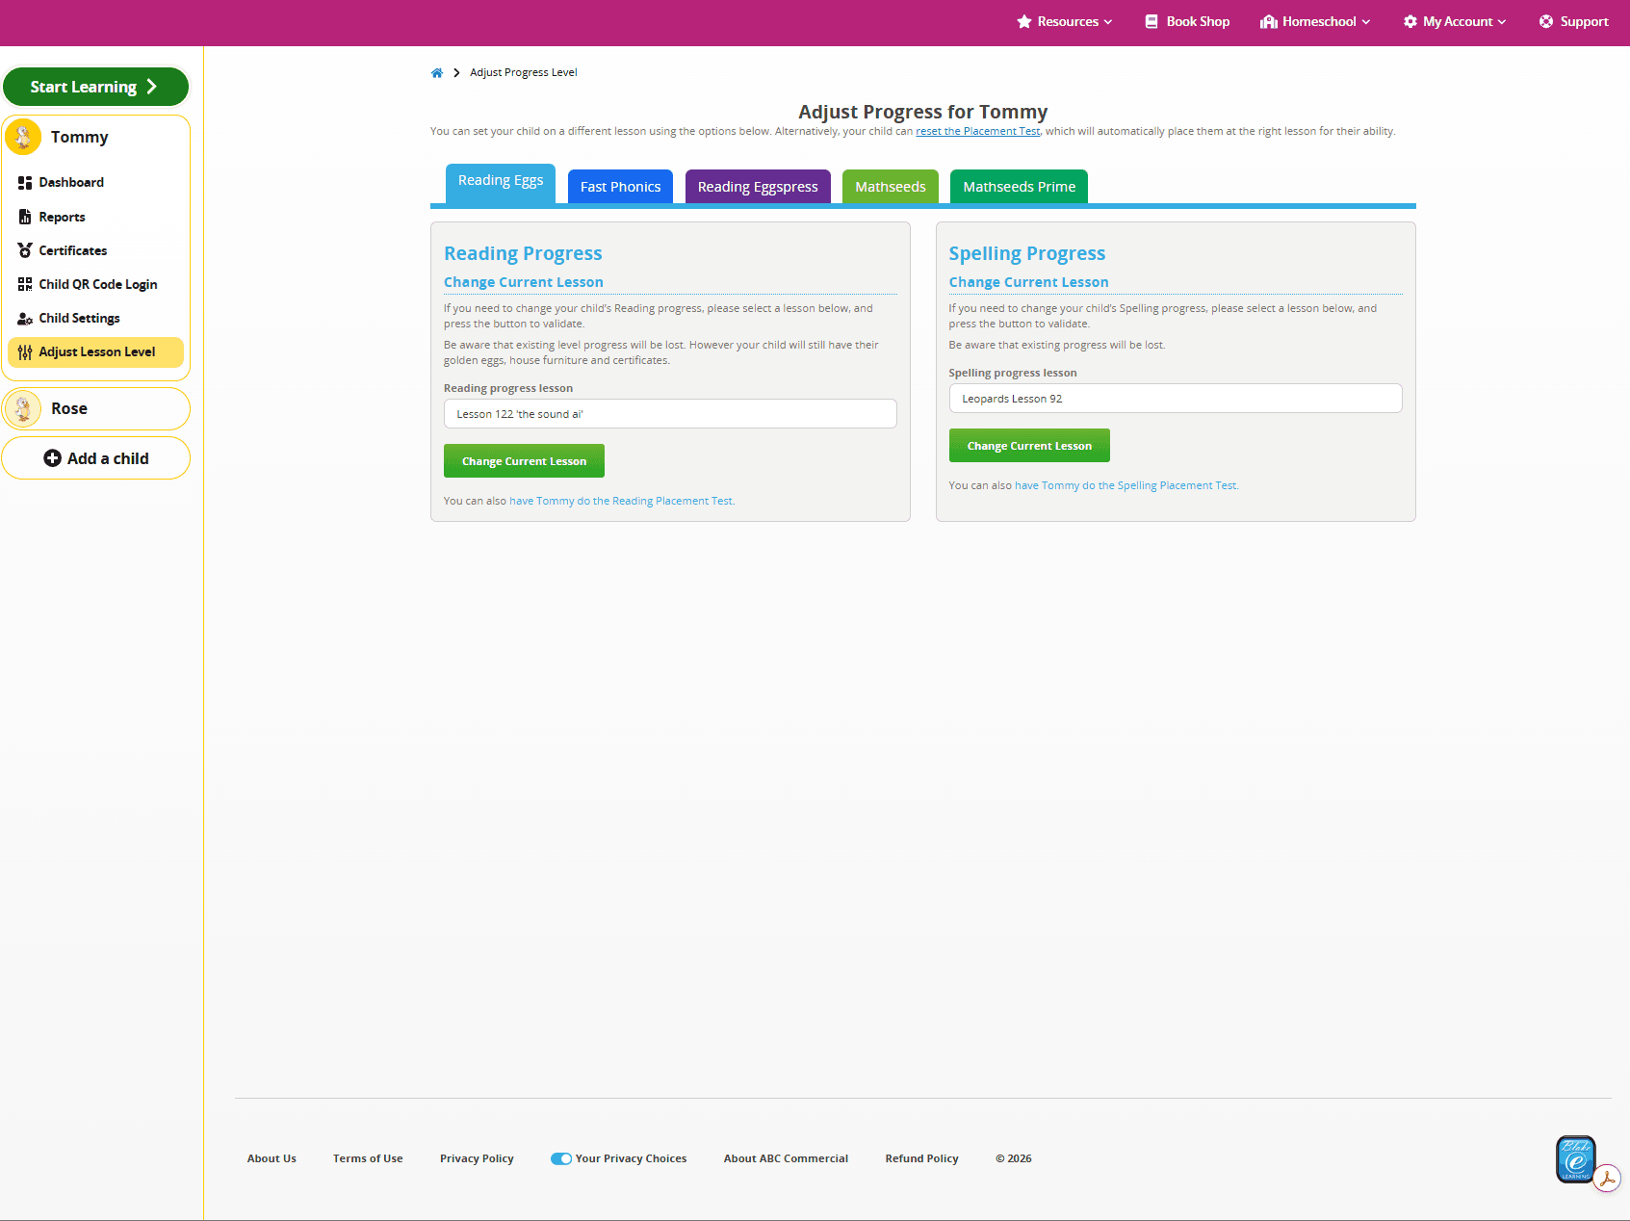Open reset the Placement Test link

tap(977, 132)
